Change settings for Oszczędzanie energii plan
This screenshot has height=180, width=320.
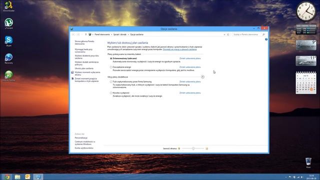point(190,67)
